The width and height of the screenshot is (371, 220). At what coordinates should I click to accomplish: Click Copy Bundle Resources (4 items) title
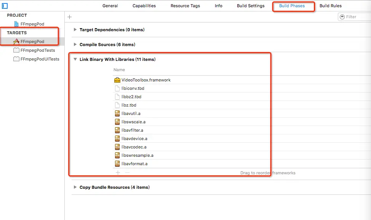115,187
